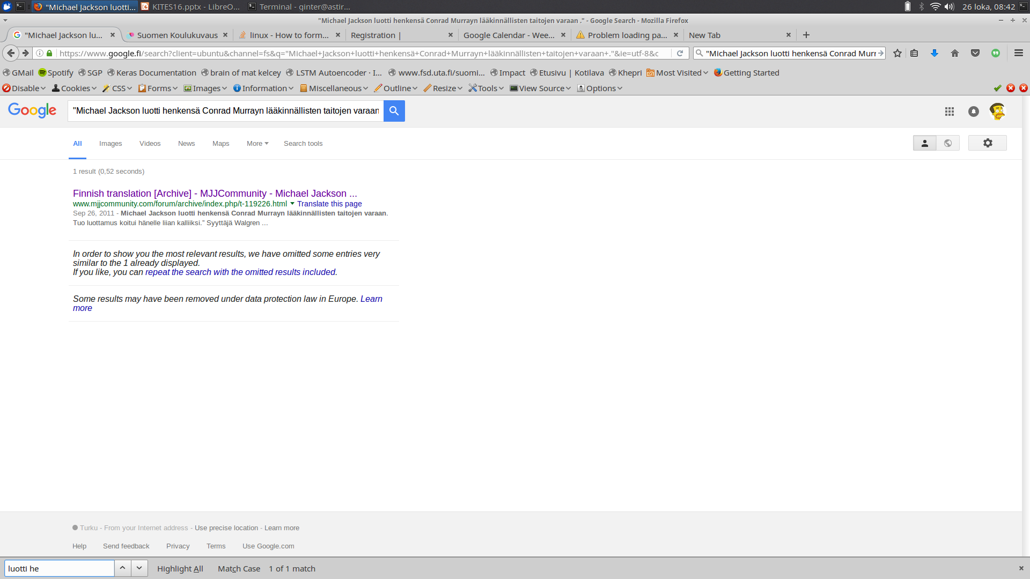The image size is (1030, 579).
Task: Close the find bar
Action: pyautogui.click(x=1021, y=568)
